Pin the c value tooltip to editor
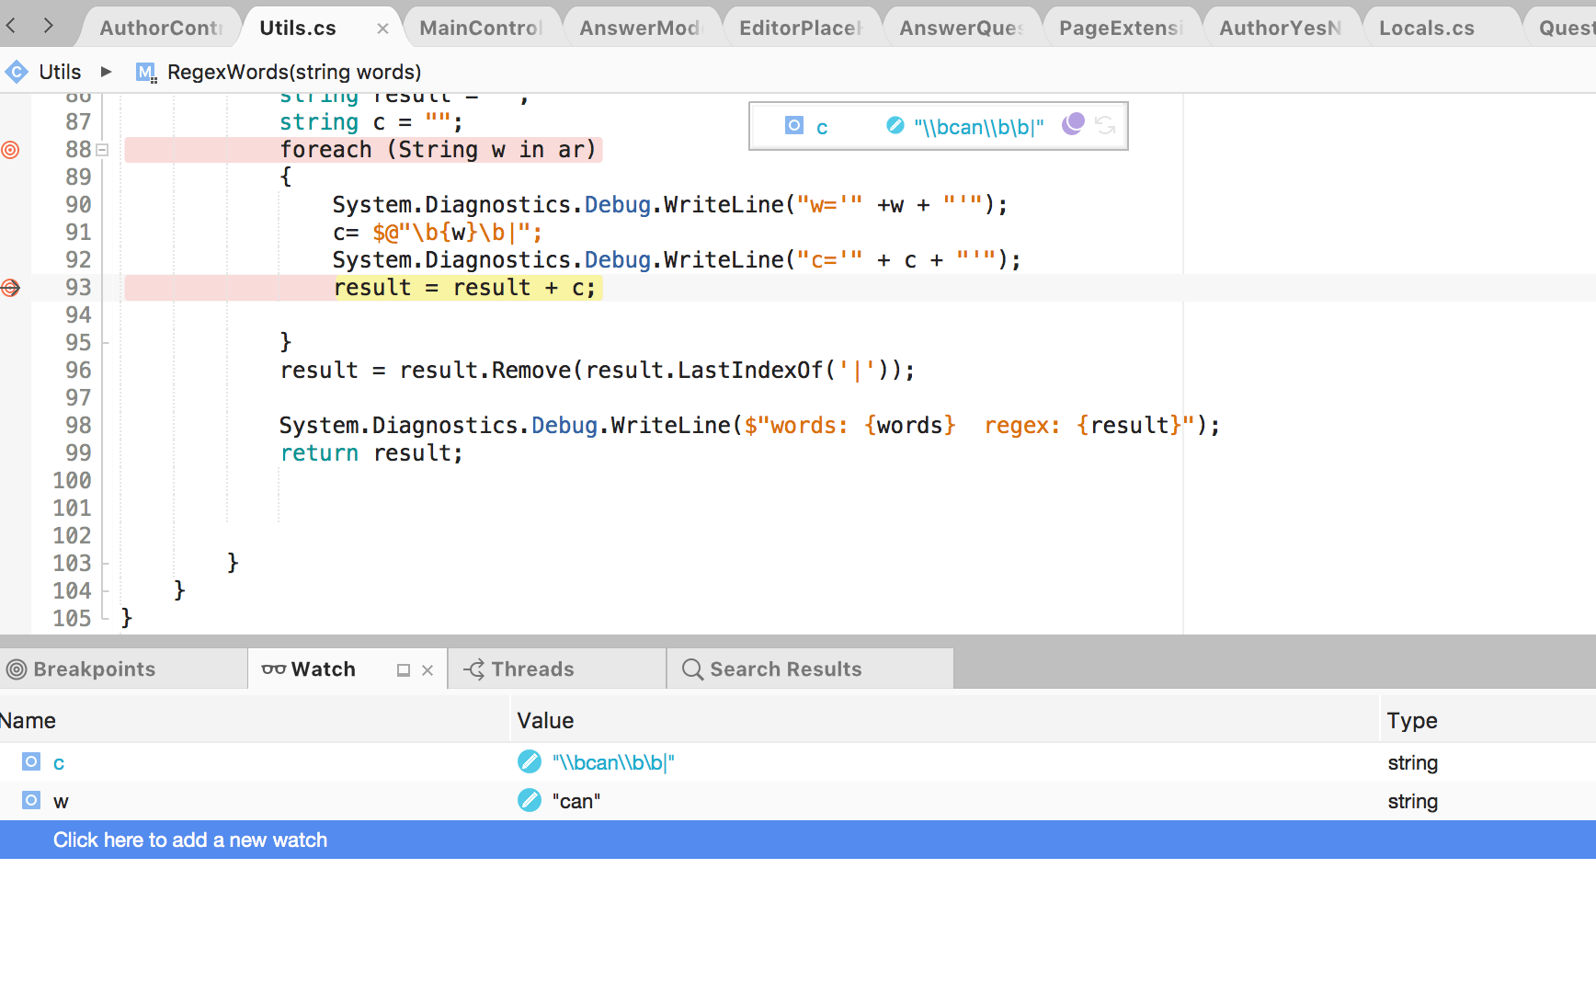1596x1006 pixels. 1073,124
